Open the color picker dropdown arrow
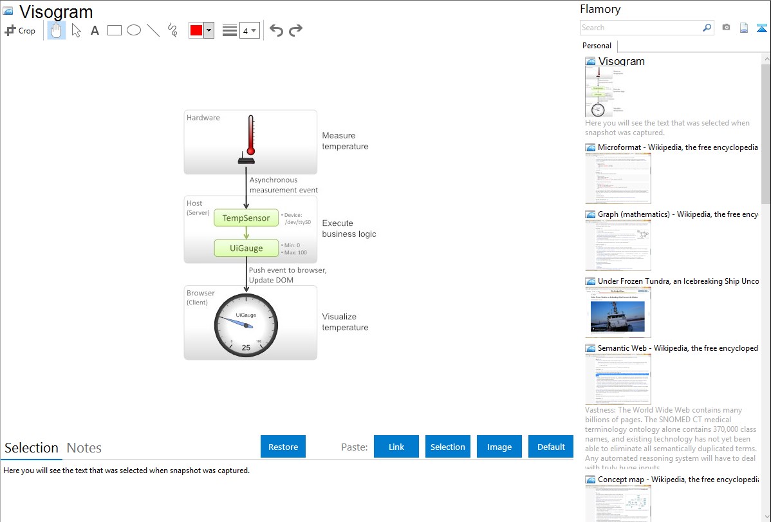This screenshot has width=771, height=522. [x=209, y=30]
